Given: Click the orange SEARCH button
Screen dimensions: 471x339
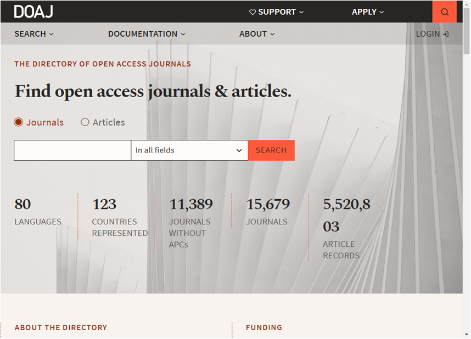Looking at the screenshot, I should tap(271, 150).
